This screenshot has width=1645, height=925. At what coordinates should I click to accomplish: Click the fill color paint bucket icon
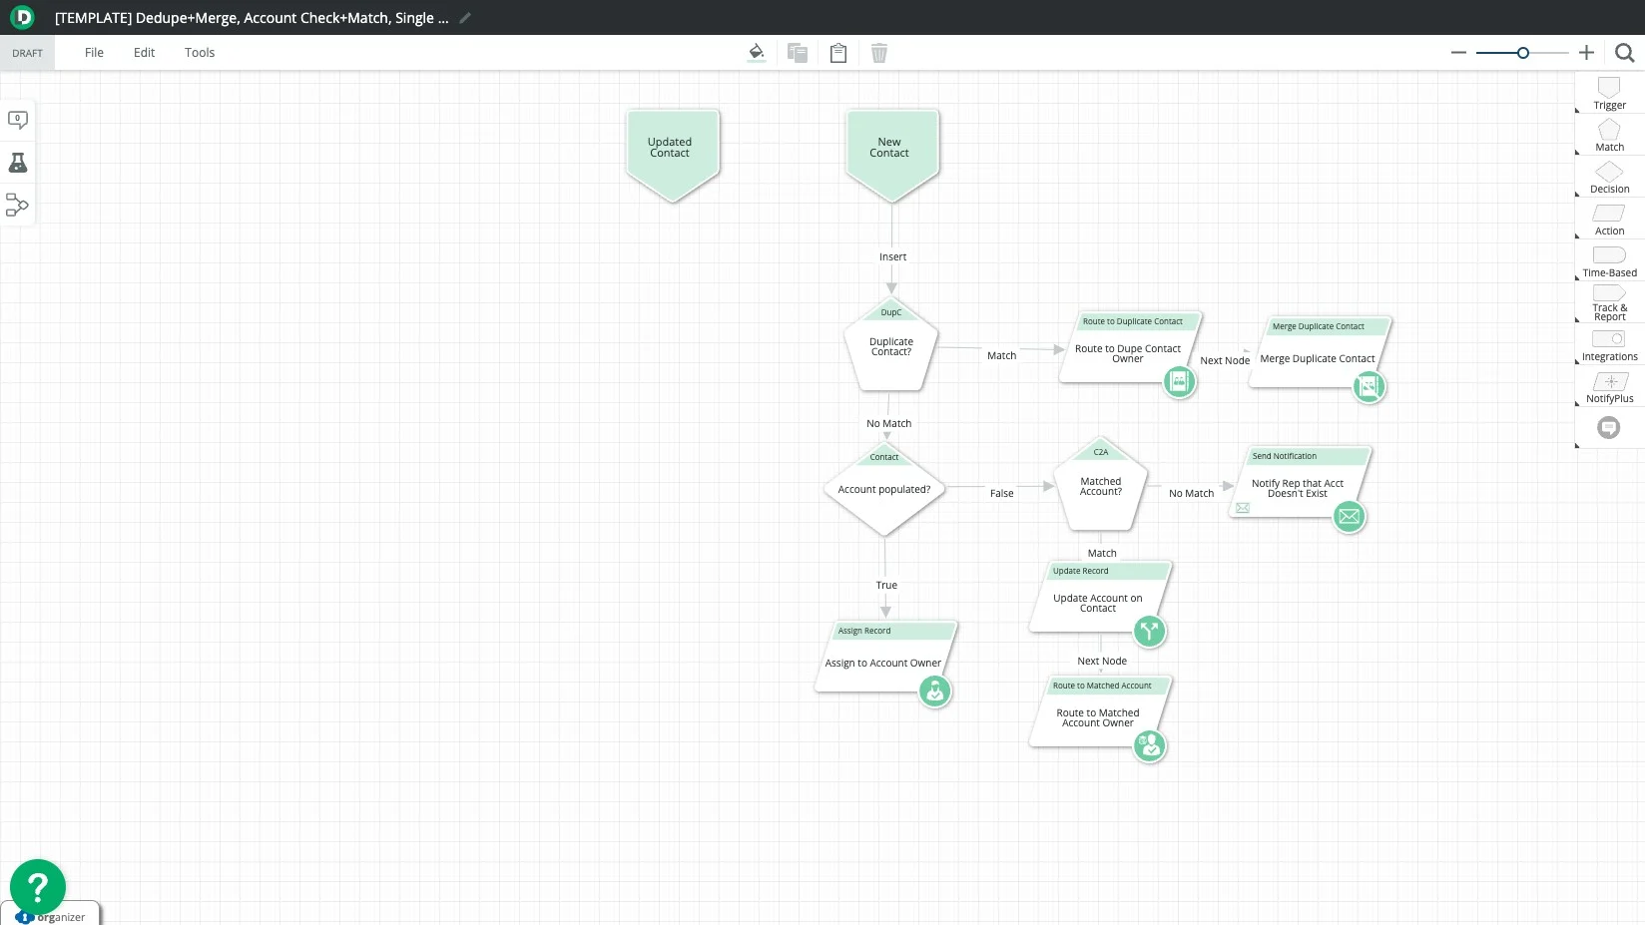tap(756, 53)
